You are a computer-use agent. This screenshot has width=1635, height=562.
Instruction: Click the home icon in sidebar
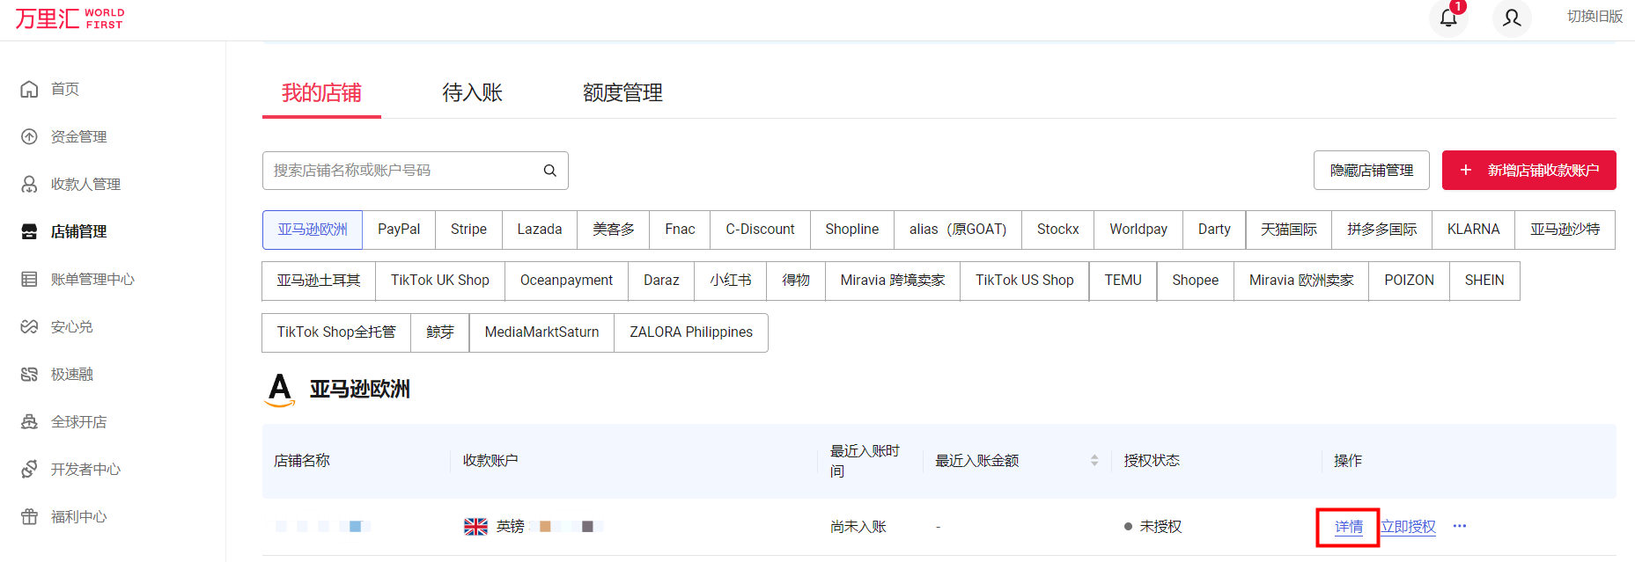pyautogui.click(x=29, y=89)
